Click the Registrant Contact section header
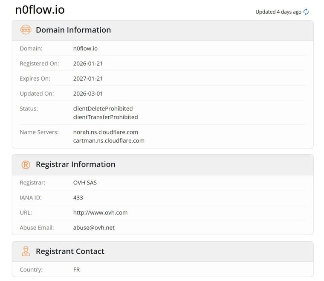 click(x=70, y=252)
